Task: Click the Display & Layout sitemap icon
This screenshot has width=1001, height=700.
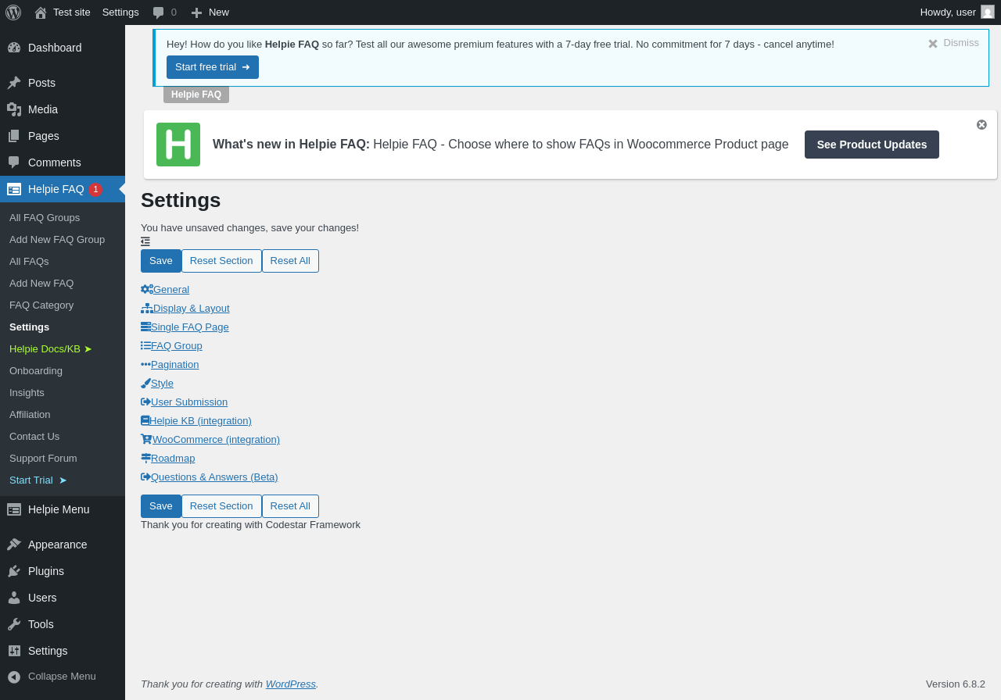Action: (x=147, y=308)
